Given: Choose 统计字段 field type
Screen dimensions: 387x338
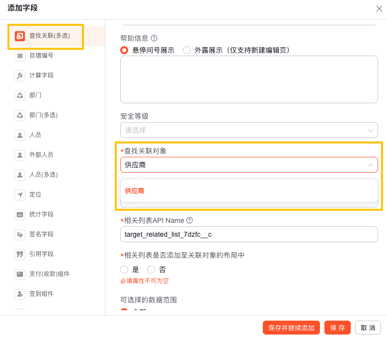Looking at the screenshot, I should point(41,214).
